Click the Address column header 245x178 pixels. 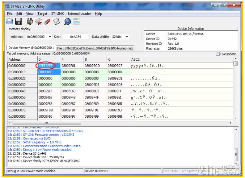23,59
